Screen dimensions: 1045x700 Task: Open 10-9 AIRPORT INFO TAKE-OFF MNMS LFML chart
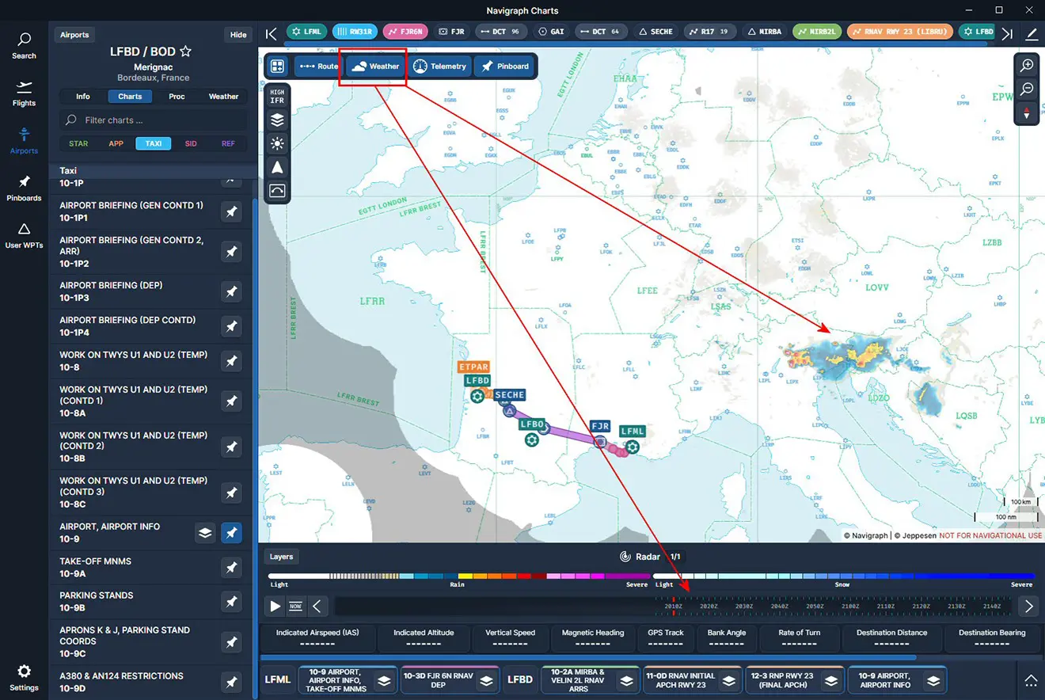point(336,680)
